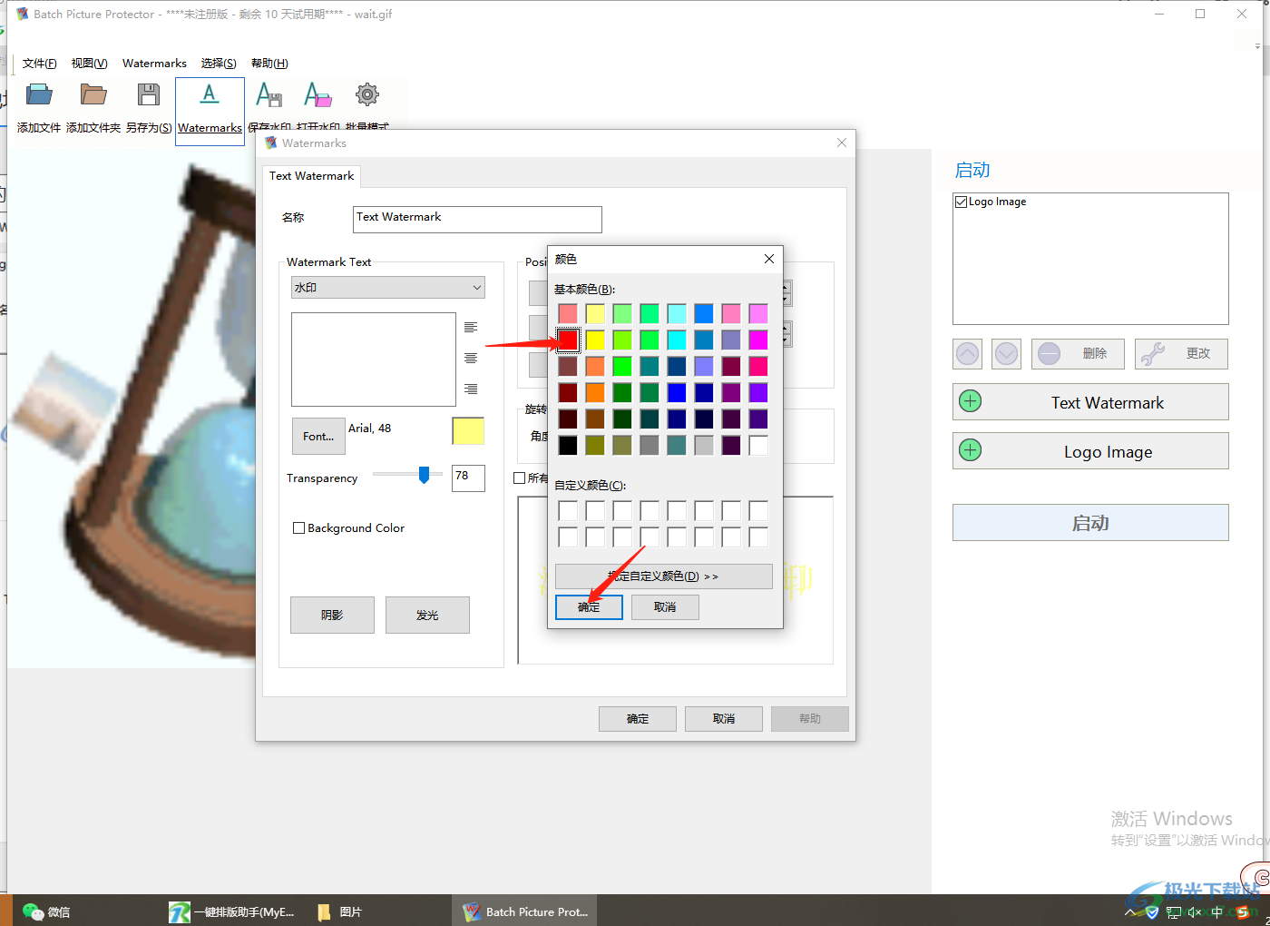
Task: Click the Font... button
Action: tap(318, 436)
